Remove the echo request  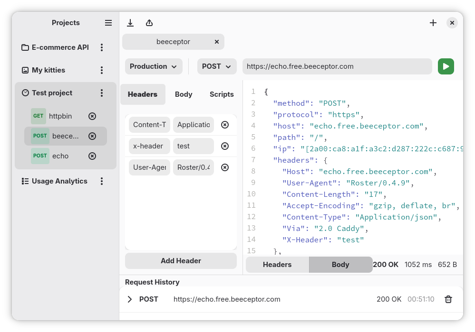(92, 156)
